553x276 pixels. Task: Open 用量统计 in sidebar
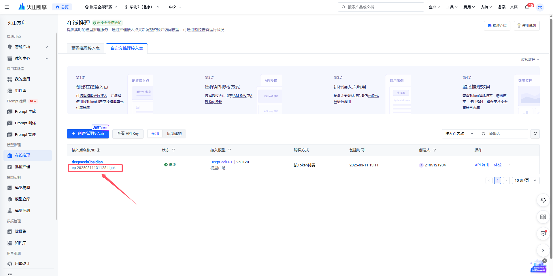[x=28, y=264]
